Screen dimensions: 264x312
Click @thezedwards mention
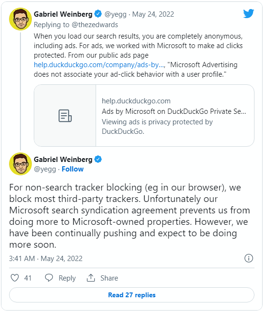tap(95, 25)
